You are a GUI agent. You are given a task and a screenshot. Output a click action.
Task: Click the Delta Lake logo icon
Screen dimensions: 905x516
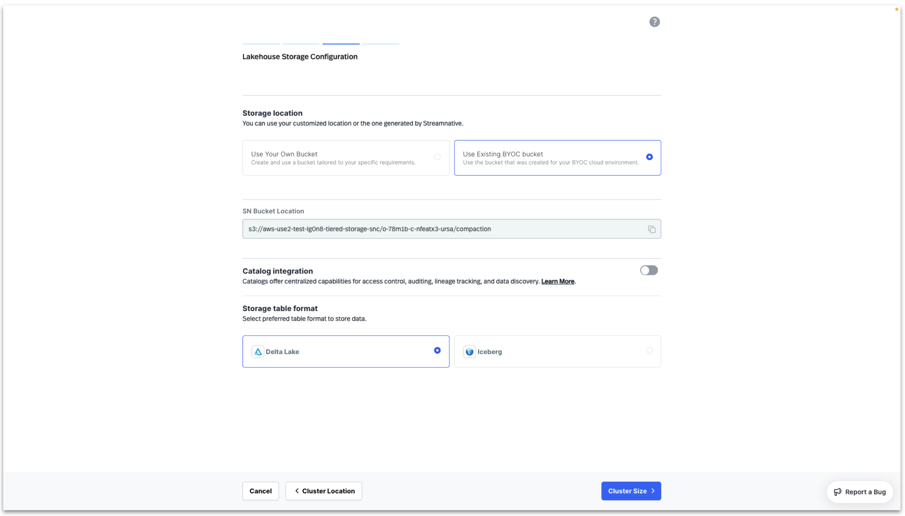click(x=257, y=351)
